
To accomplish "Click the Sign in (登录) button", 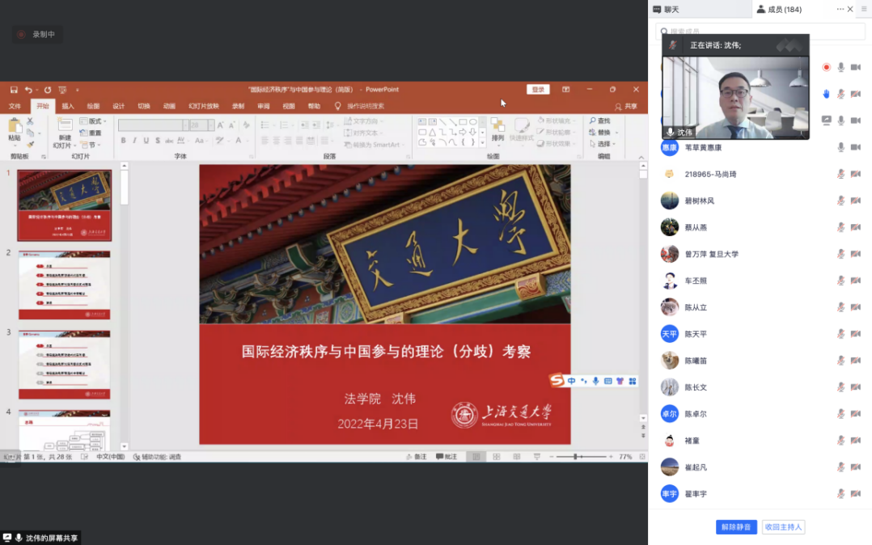I will pyautogui.click(x=538, y=90).
